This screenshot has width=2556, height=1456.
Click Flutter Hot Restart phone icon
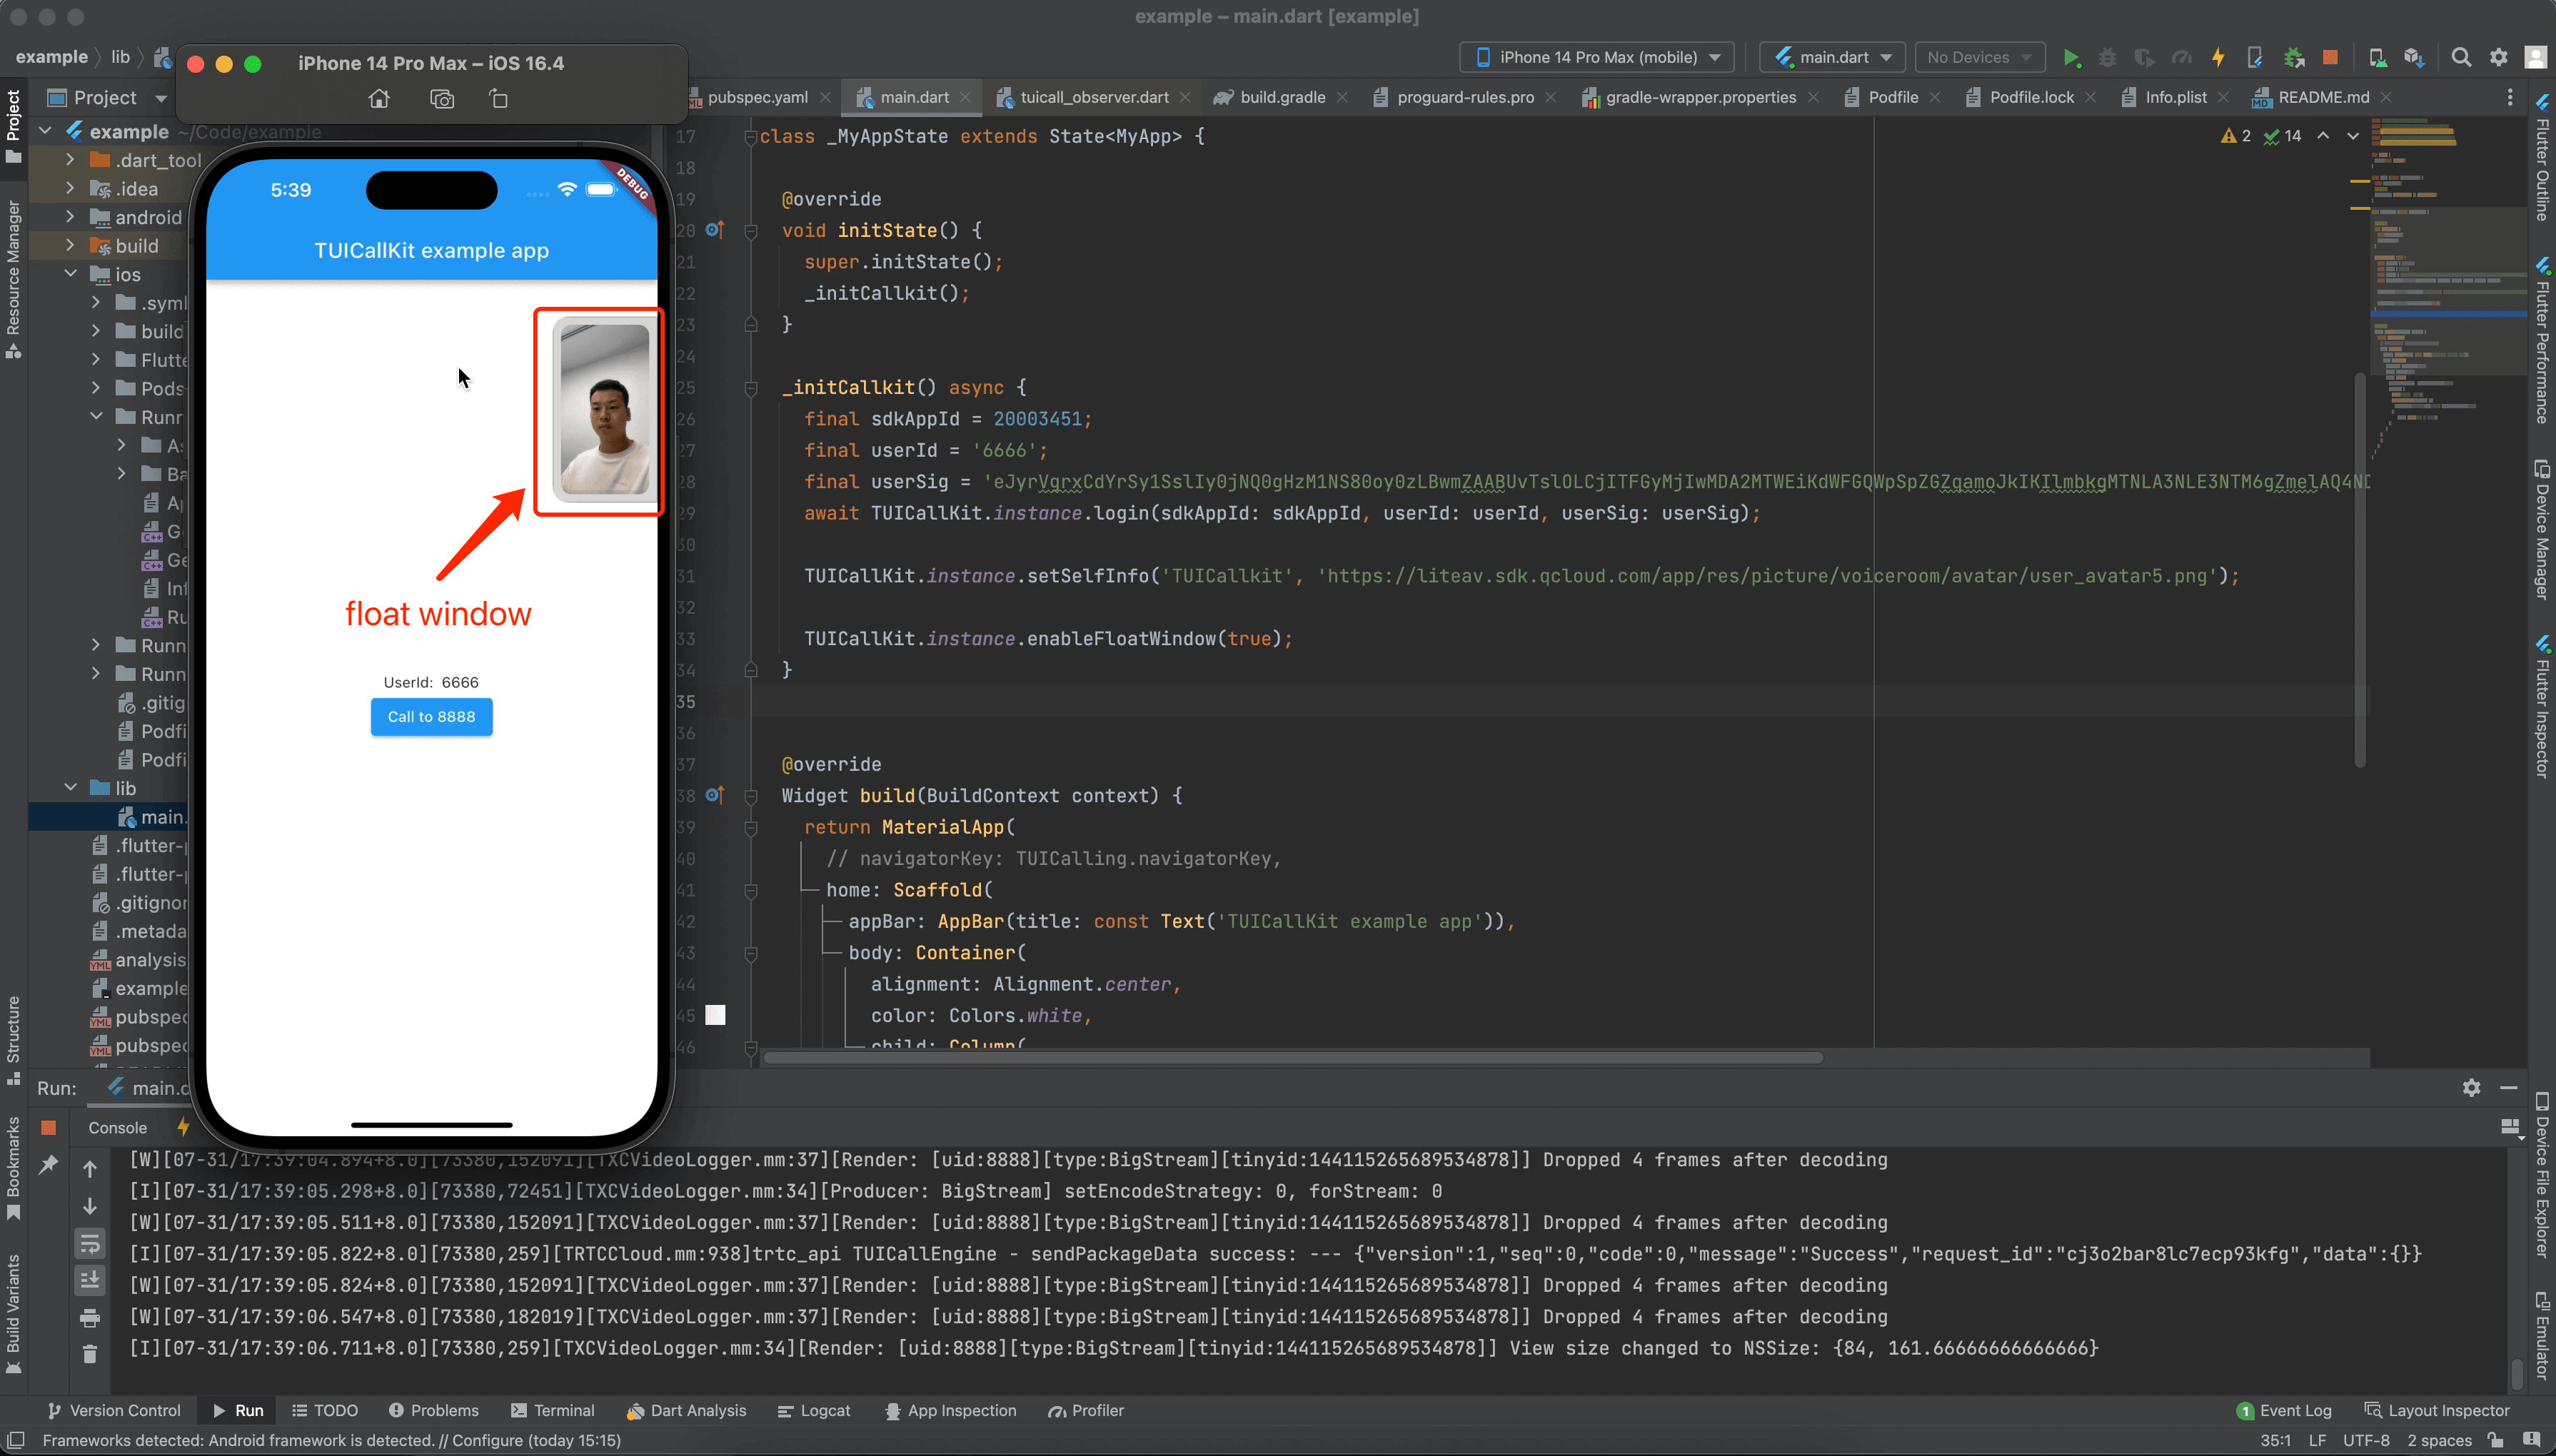[2255, 58]
